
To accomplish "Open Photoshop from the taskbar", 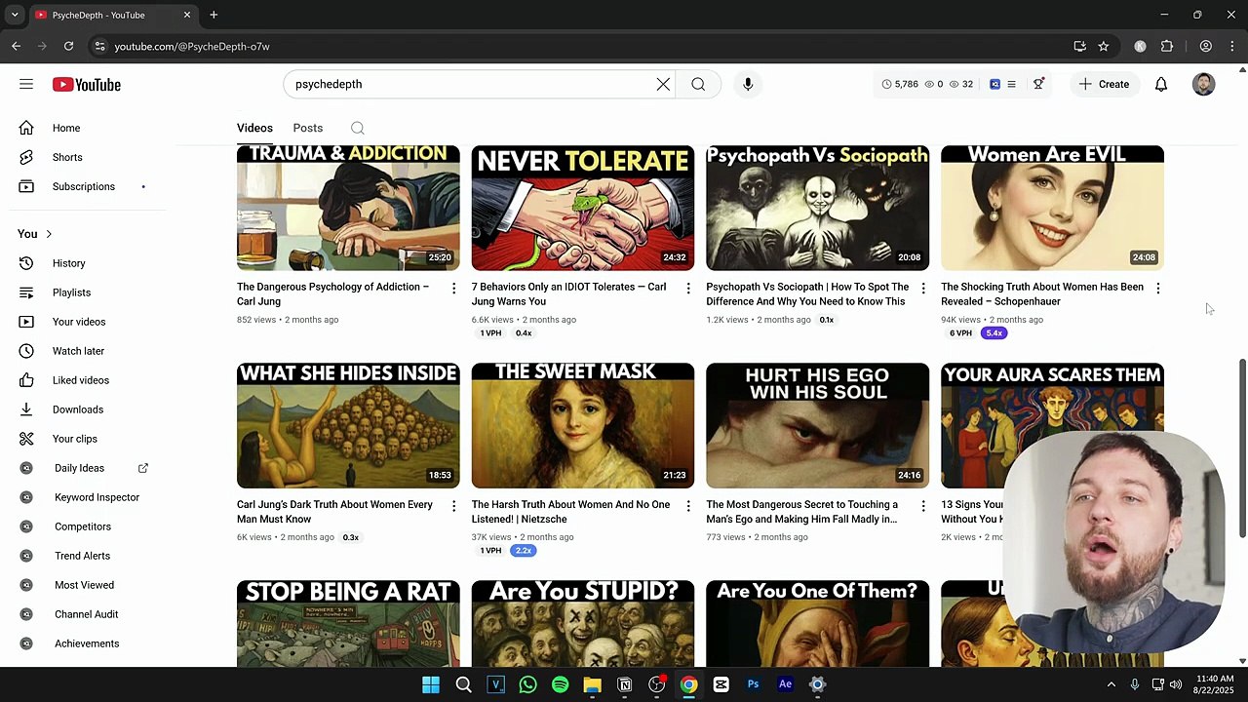I will pos(753,684).
